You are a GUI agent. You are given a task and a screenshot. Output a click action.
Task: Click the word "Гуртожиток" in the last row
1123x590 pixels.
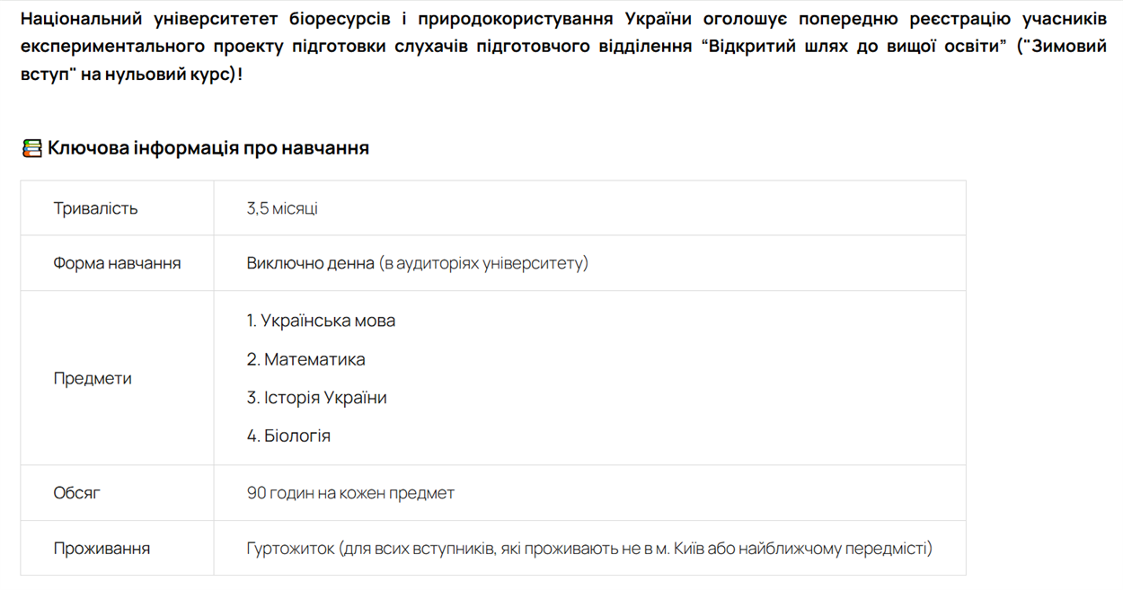289,548
